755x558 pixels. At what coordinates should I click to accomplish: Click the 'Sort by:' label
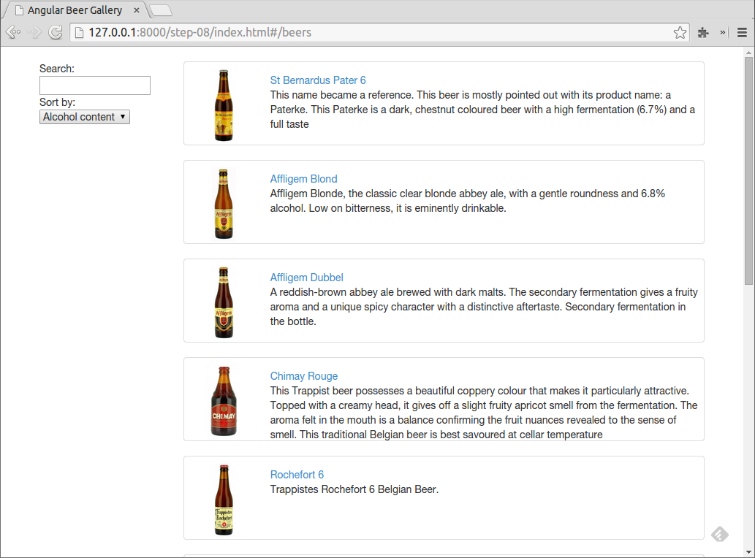(57, 102)
